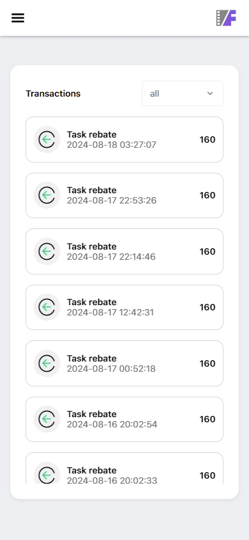249x540 pixels.
Task: Click the arrow icon for 22:14:46 rebate
Action: (x=47, y=251)
